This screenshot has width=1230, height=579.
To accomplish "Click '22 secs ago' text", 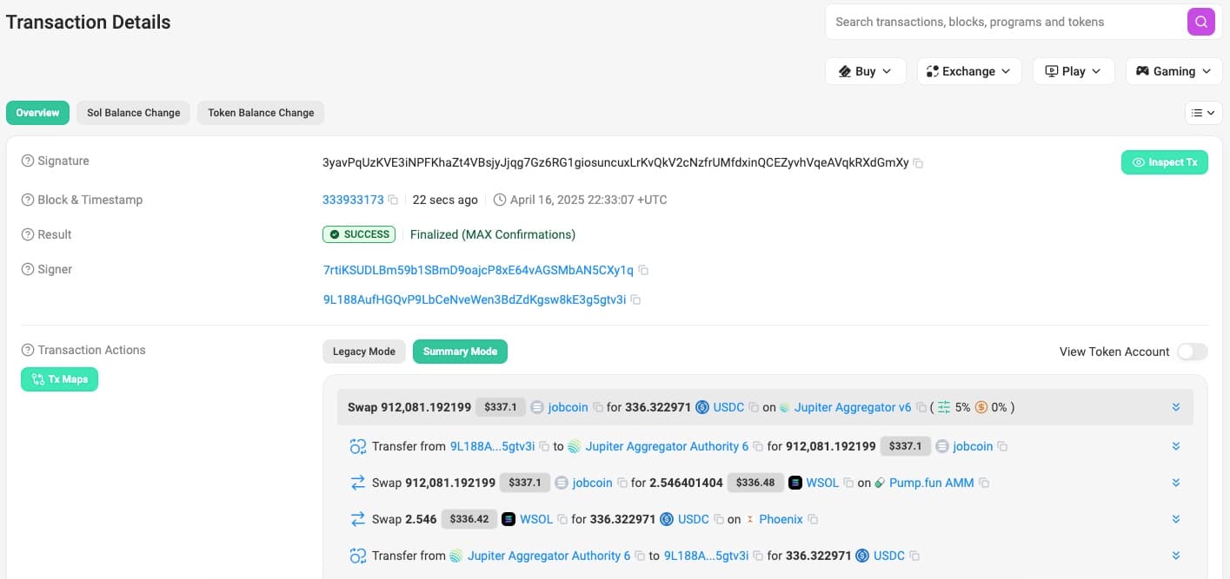I will pos(445,200).
